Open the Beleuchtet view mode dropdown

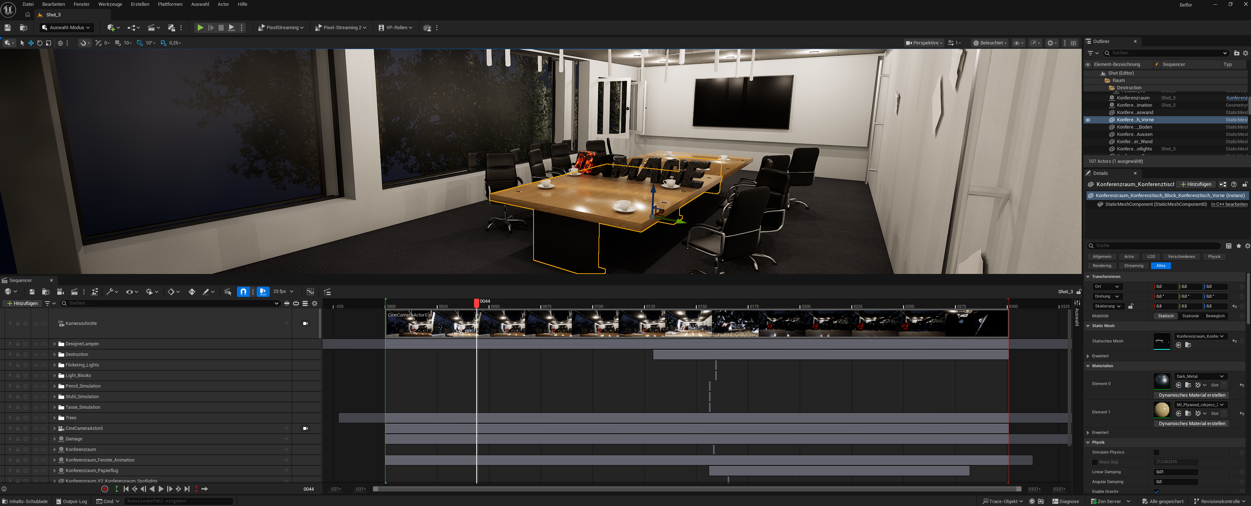tap(990, 43)
